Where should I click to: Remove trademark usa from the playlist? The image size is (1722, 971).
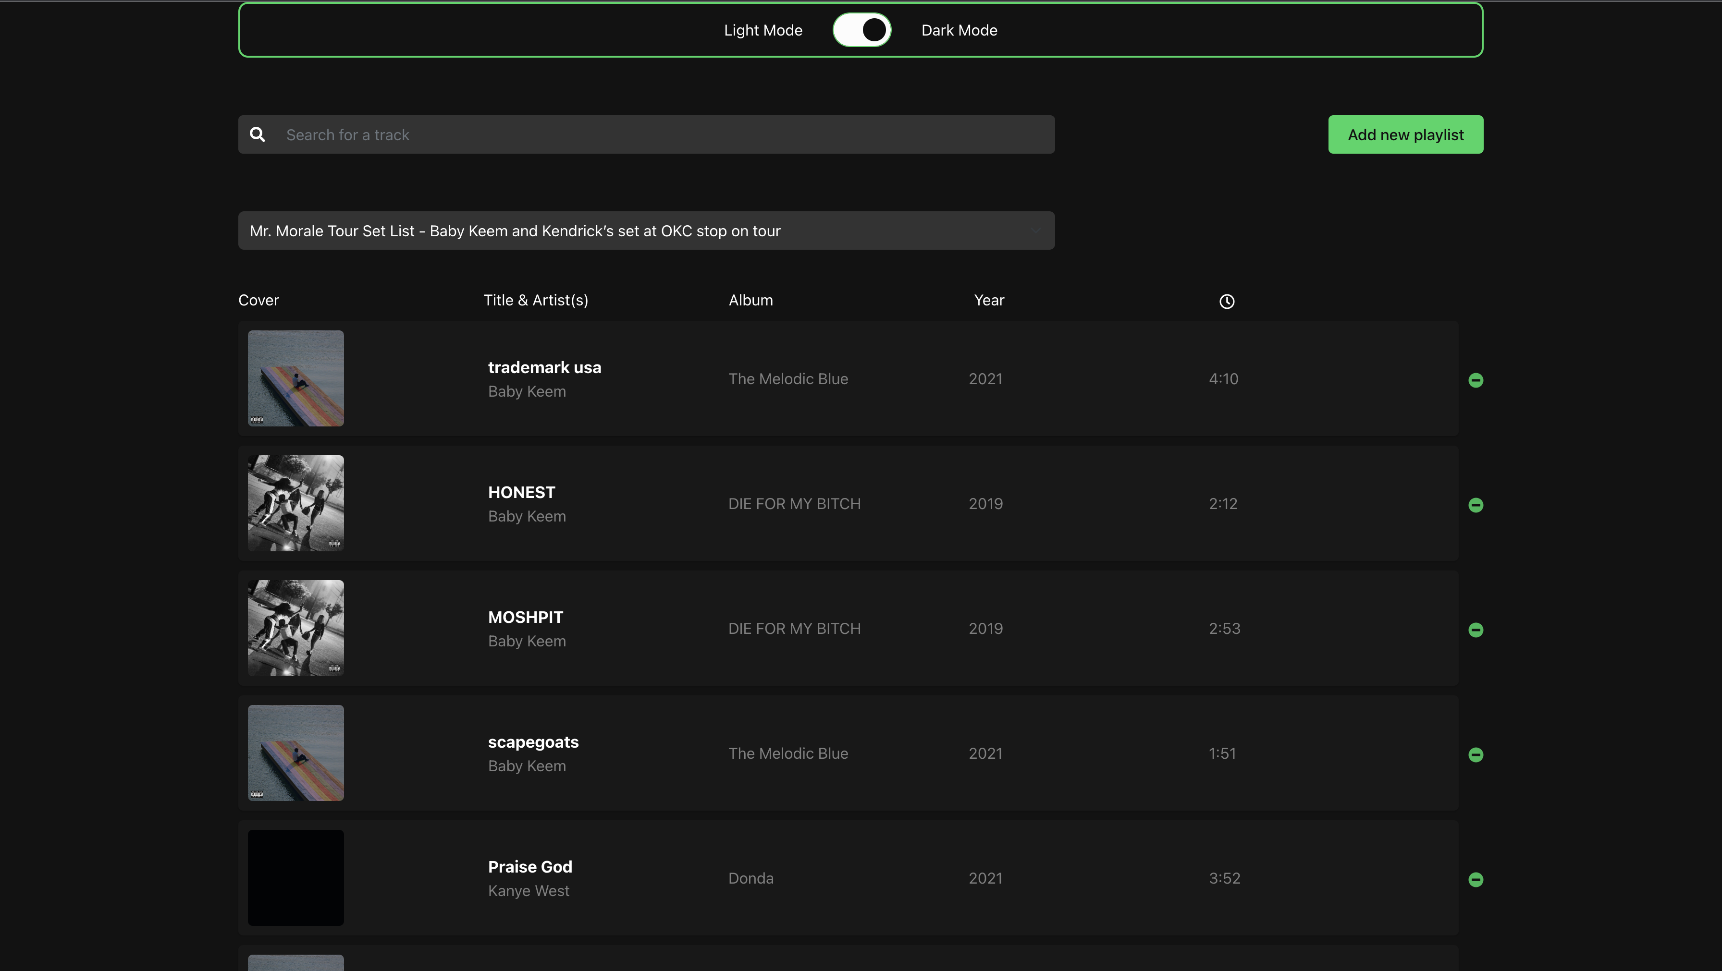click(x=1476, y=380)
